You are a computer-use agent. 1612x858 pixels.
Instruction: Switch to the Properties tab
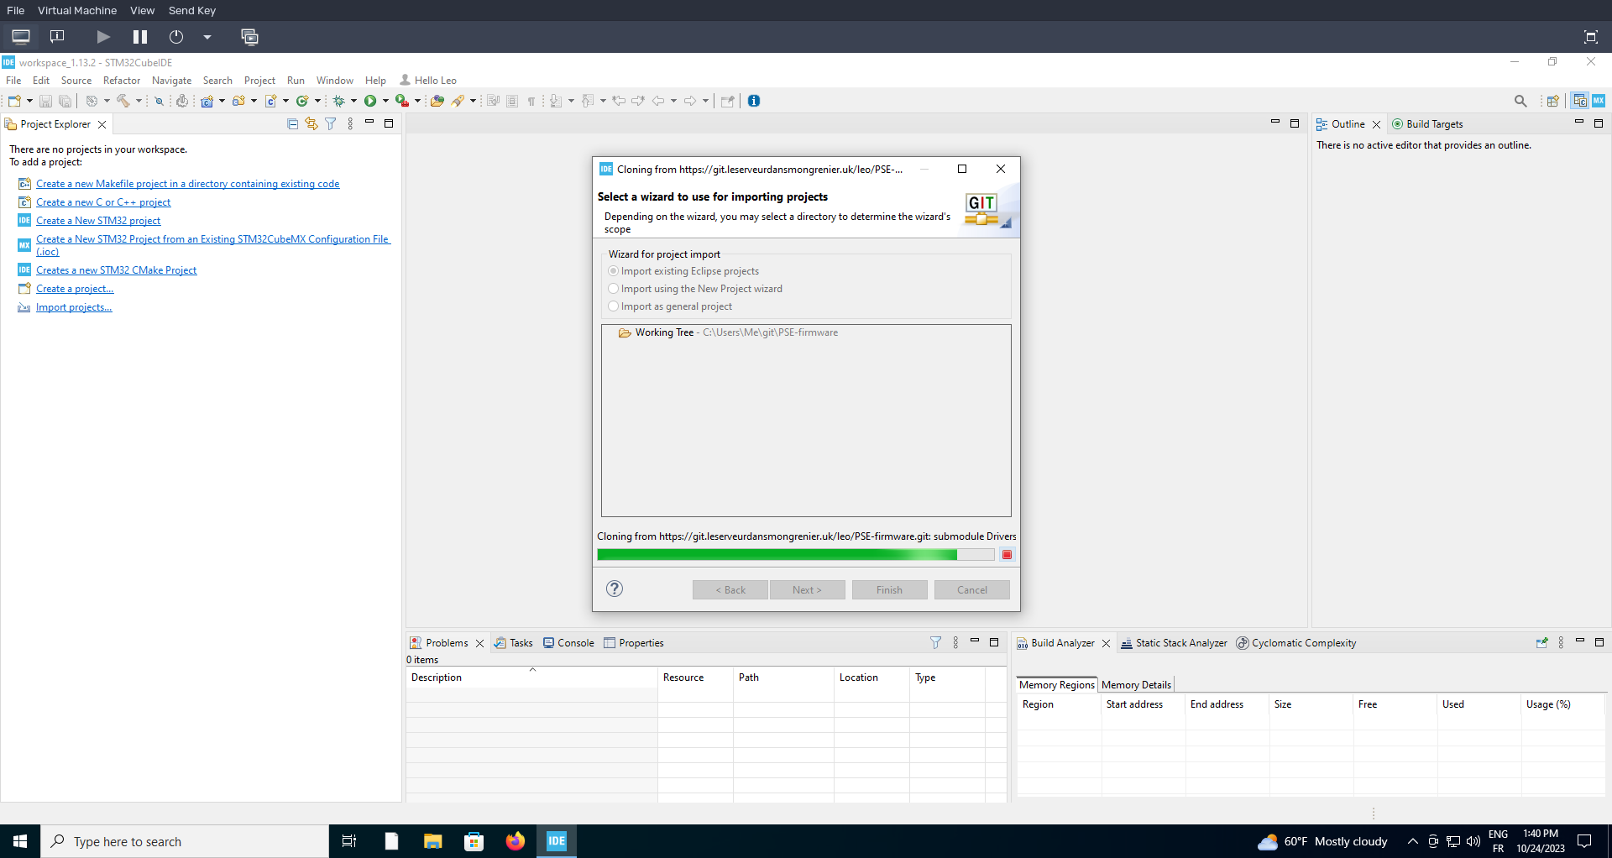[634, 643]
